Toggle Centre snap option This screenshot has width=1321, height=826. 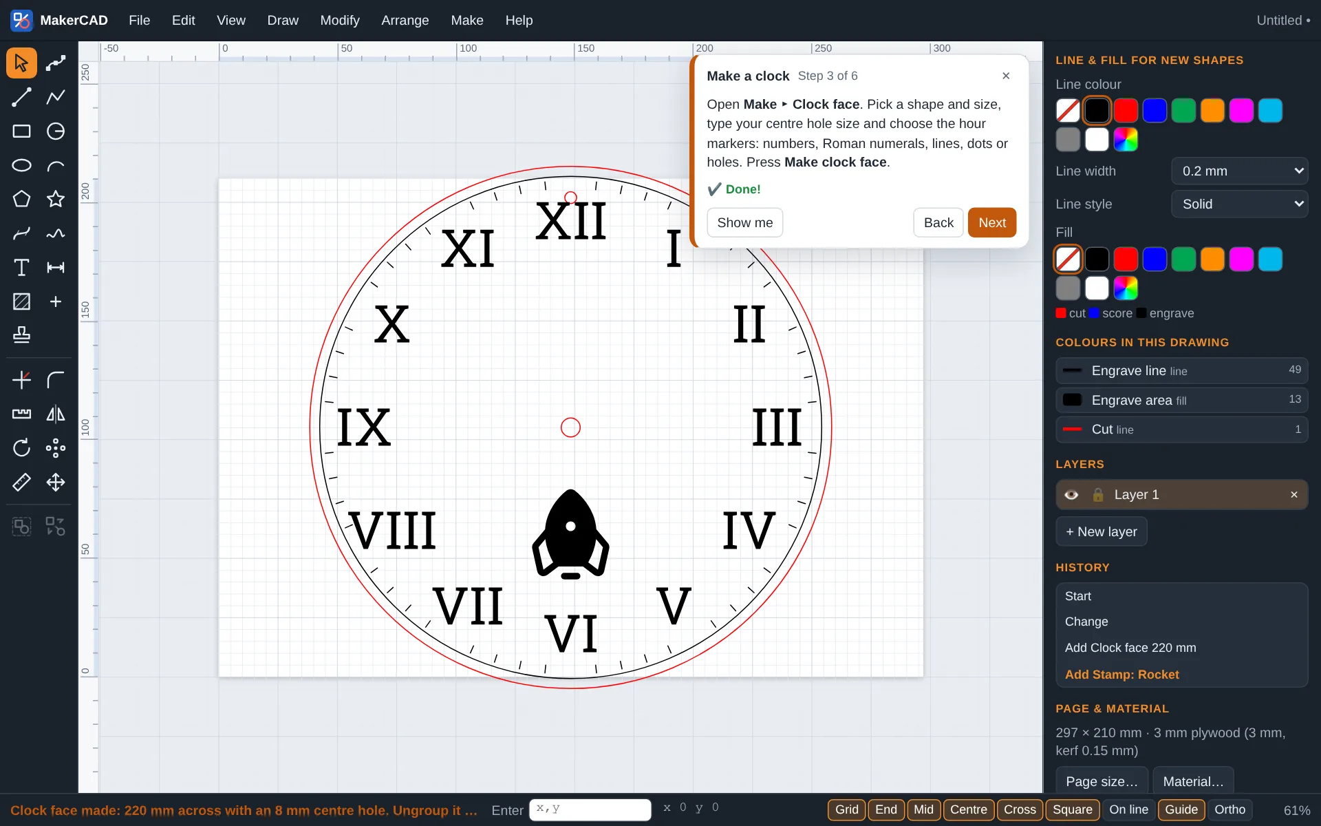click(x=968, y=809)
